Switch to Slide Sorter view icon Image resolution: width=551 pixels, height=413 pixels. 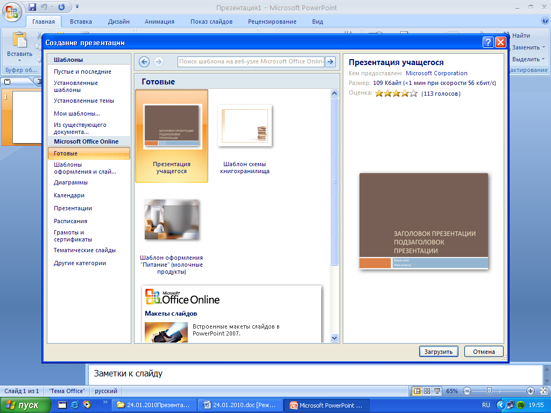427,391
